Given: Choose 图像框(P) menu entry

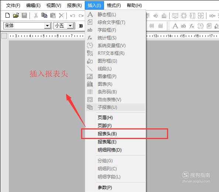Looking at the screenshot, I should coord(115,77).
